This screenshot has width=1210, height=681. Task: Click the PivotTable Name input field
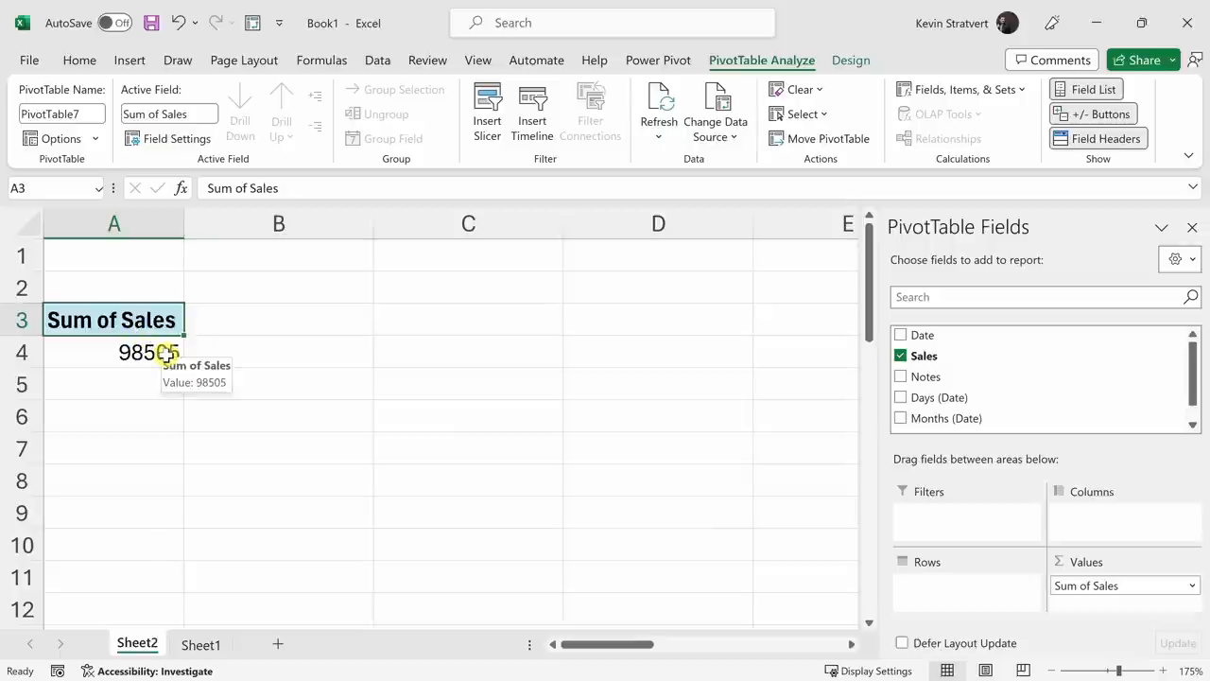coord(62,113)
